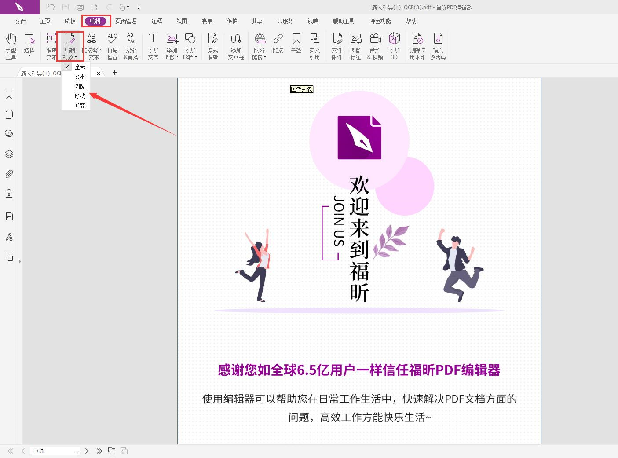This screenshot has width=618, height=458.
Task: Select 图像 from the edit object menu
Action: click(x=80, y=86)
